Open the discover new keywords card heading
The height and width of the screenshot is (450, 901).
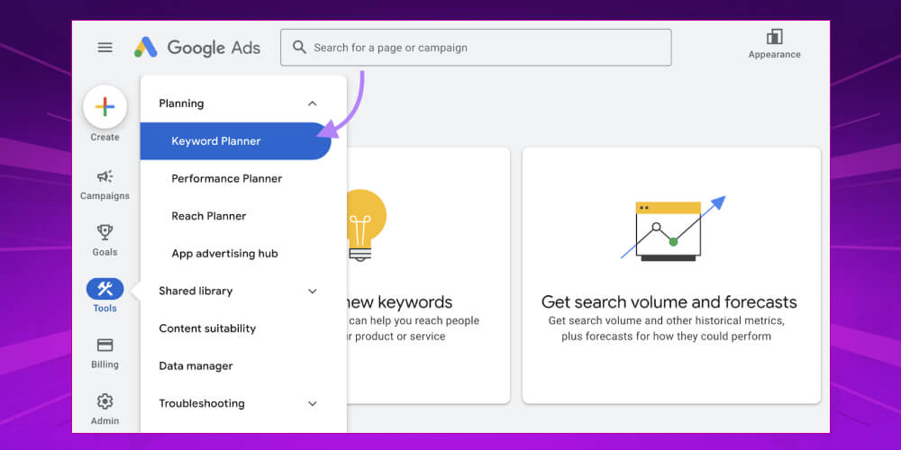399,301
